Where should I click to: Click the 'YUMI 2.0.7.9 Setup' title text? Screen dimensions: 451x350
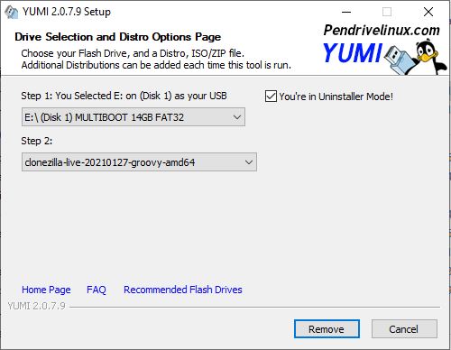[x=67, y=12]
